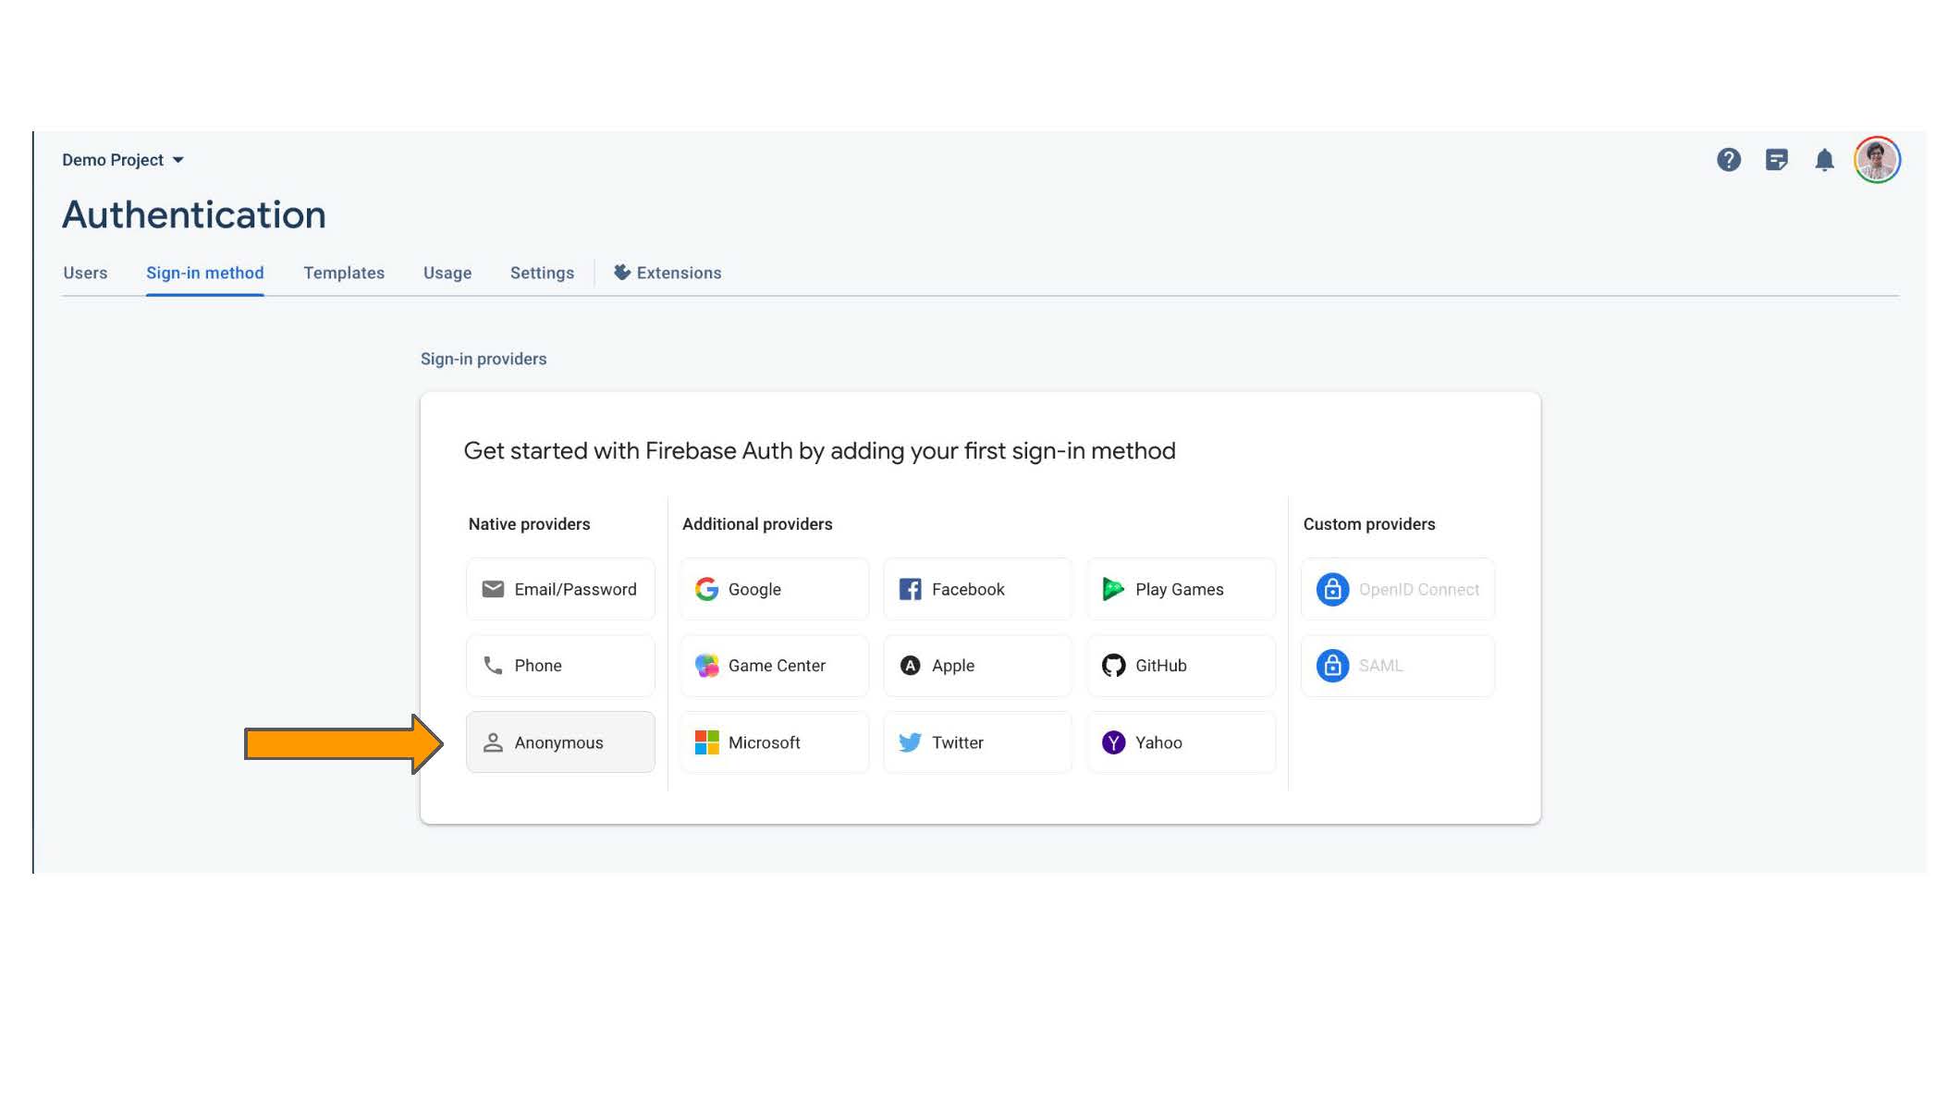Choose the Email/Password provider
This screenshot has height=1103, width=1960.
pos(560,589)
